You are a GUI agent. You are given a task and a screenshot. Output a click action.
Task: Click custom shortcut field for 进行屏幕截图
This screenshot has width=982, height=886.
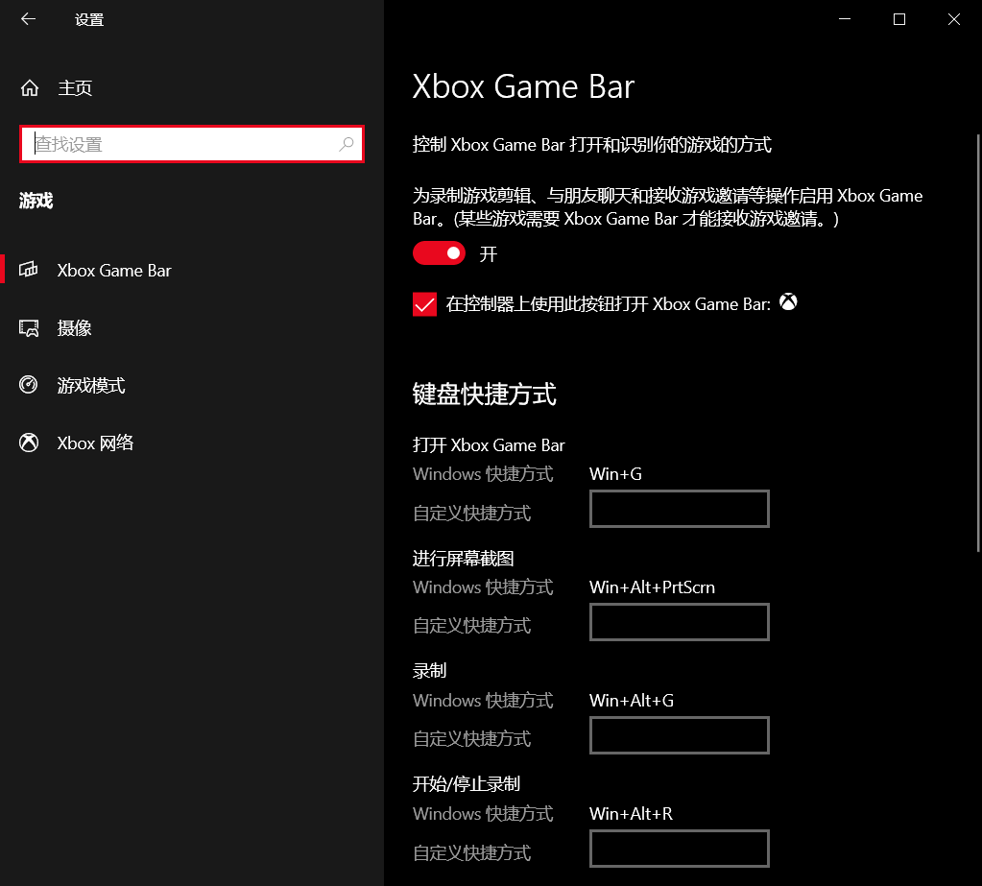[680, 622]
